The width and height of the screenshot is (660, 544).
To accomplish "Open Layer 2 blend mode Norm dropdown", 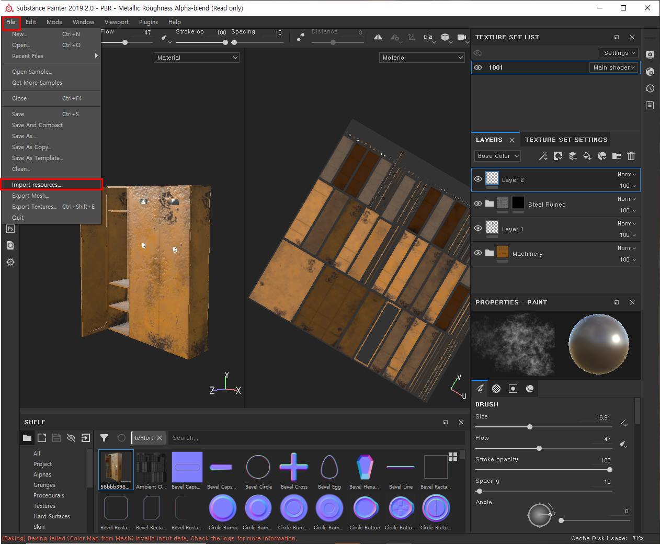I will point(627,174).
